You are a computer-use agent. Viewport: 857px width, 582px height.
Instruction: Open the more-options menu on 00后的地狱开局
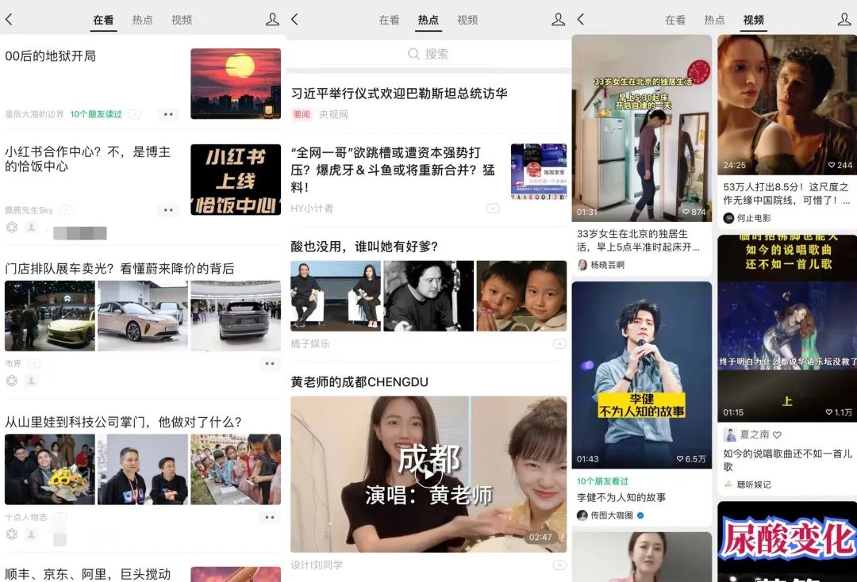click(x=167, y=114)
